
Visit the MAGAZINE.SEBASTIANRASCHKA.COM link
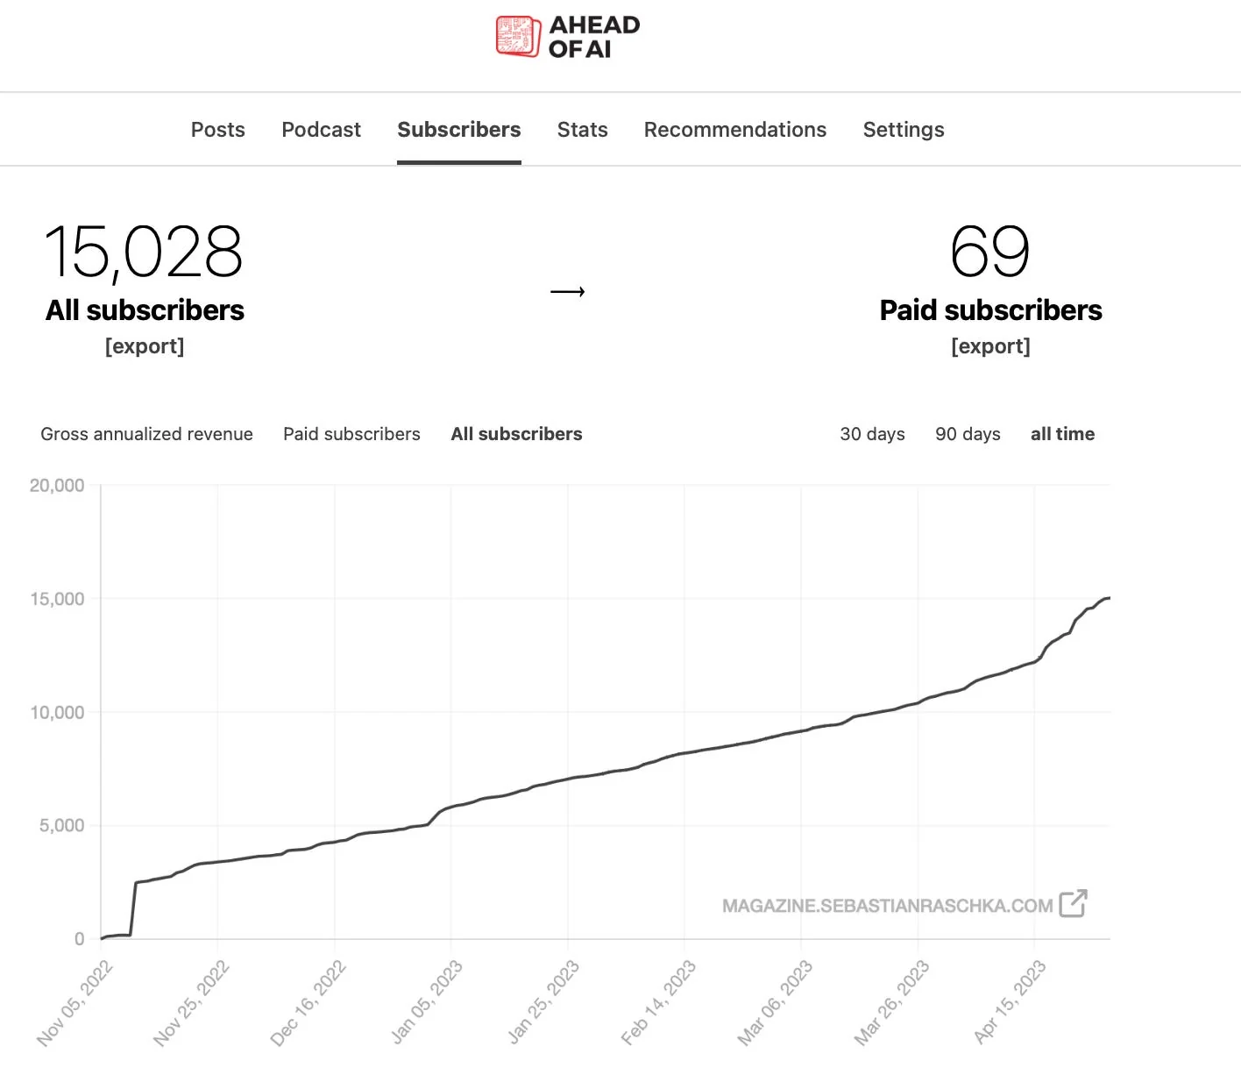tap(887, 906)
